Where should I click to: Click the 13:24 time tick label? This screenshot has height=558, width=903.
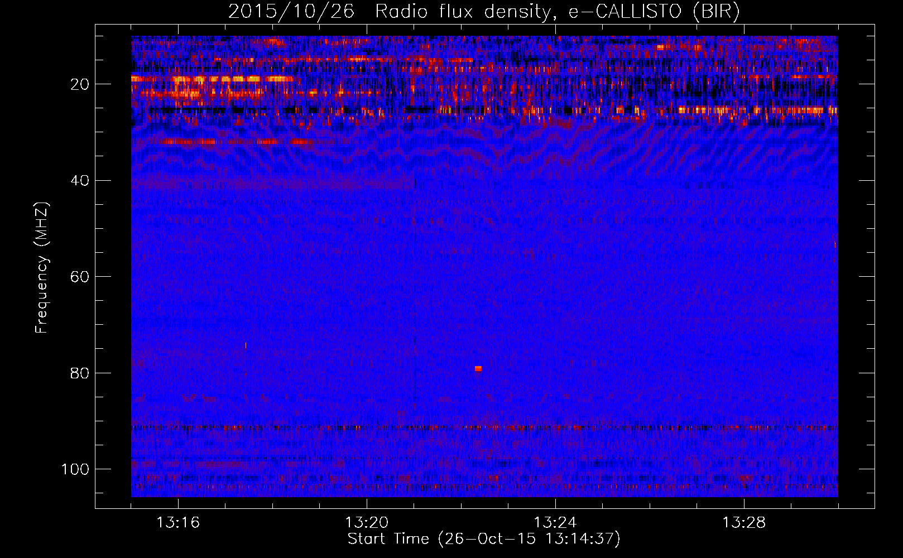point(555,523)
